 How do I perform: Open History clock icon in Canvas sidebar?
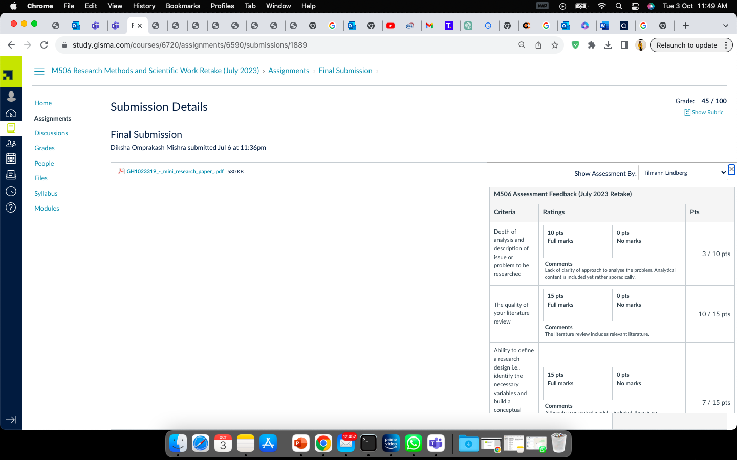tap(11, 191)
